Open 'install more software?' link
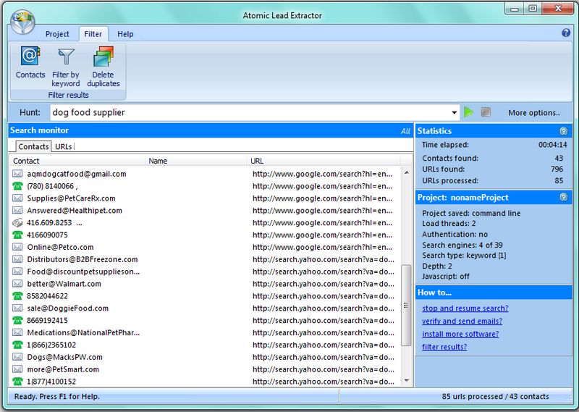 click(x=460, y=334)
